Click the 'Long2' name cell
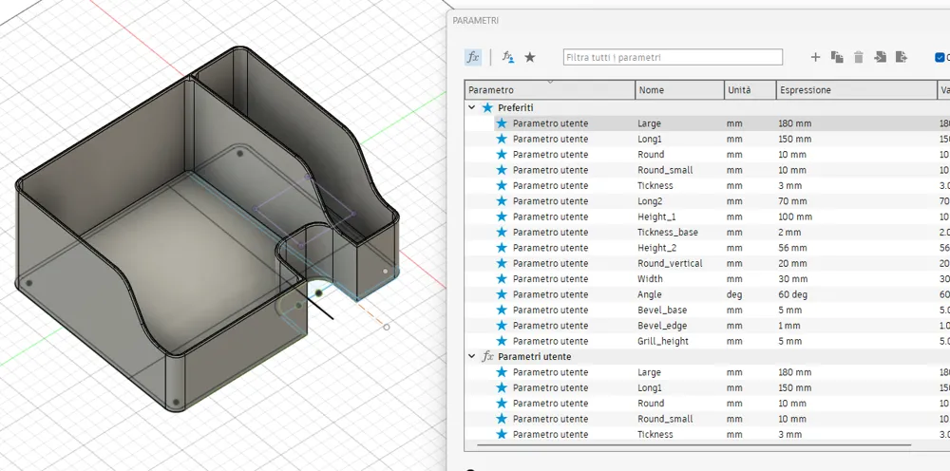Screen dimensions: 950x471 click(x=650, y=201)
